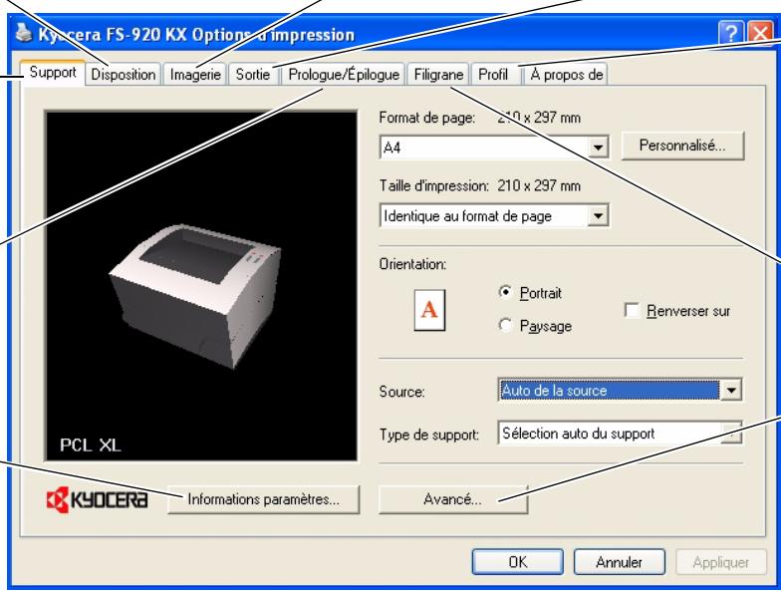
Task: Click the Personnalisé... button
Action: pyautogui.click(x=682, y=146)
